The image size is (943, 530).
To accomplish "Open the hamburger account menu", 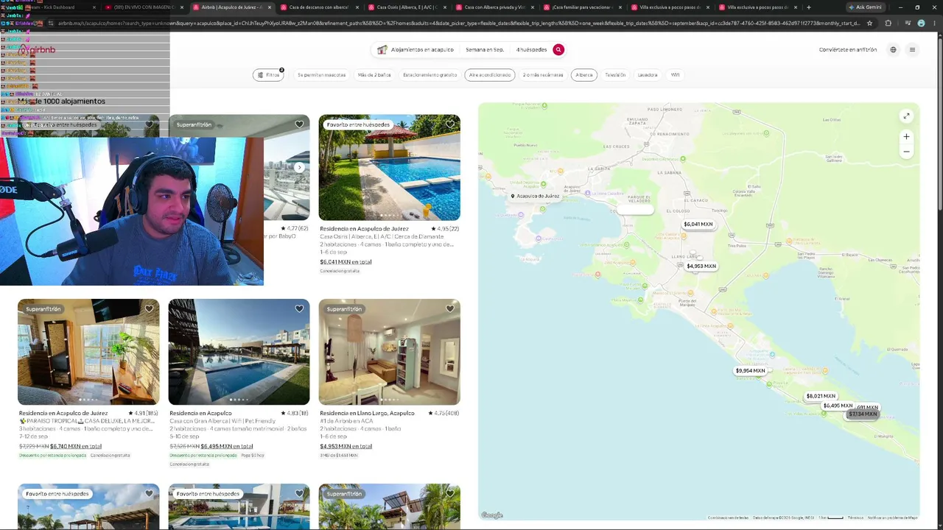I will (912, 50).
